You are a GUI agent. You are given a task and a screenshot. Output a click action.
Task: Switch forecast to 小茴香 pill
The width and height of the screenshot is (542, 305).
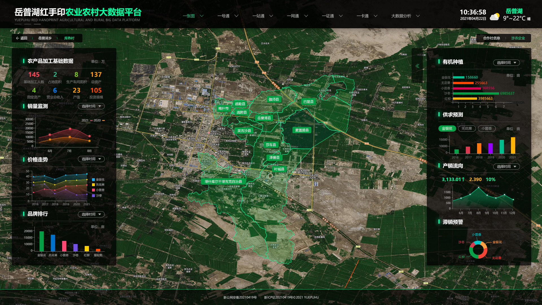pyautogui.click(x=486, y=128)
